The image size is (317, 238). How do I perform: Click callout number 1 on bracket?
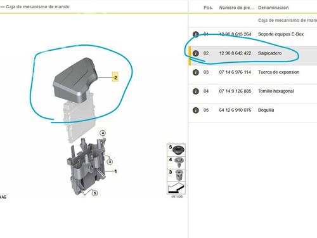point(115,171)
